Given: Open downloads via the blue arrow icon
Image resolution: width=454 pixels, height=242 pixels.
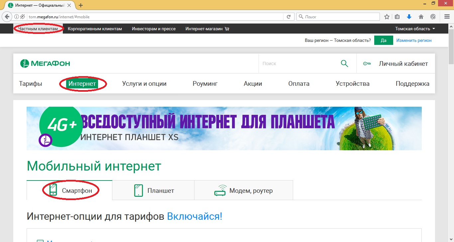Looking at the screenshot, I should point(409,16).
